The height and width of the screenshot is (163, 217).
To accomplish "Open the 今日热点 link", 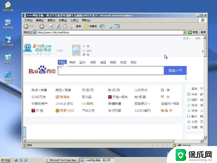I will coord(141,90).
